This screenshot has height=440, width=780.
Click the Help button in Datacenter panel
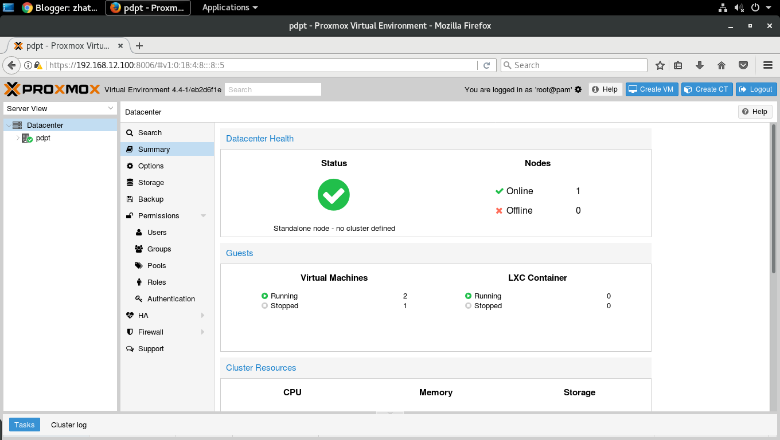click(x=755, y=112)
